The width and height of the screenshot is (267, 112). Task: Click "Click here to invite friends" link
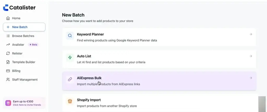tap(27, 105)
